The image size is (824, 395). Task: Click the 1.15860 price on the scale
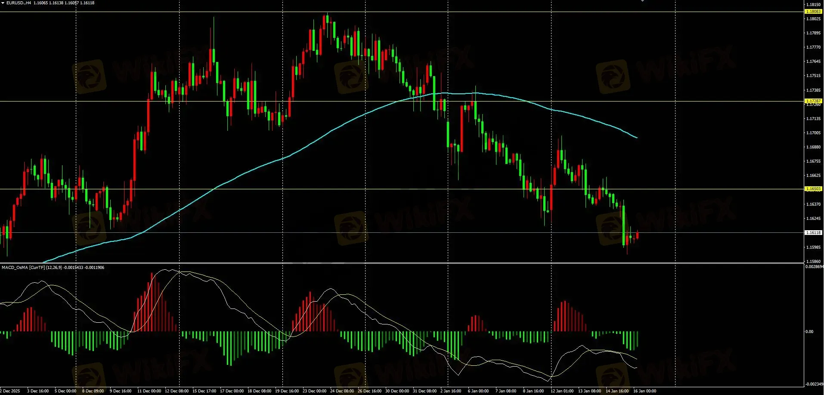tap(813, 261)
